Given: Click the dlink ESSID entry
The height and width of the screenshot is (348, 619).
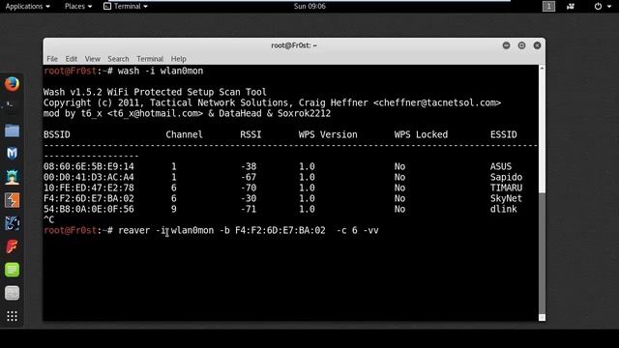Looking at the screenshot, I should point(503,209).
